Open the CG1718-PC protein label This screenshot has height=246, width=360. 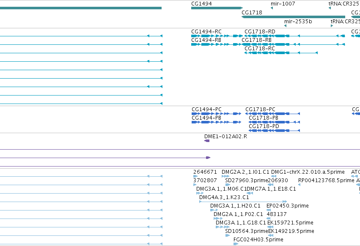click(260, 109)
